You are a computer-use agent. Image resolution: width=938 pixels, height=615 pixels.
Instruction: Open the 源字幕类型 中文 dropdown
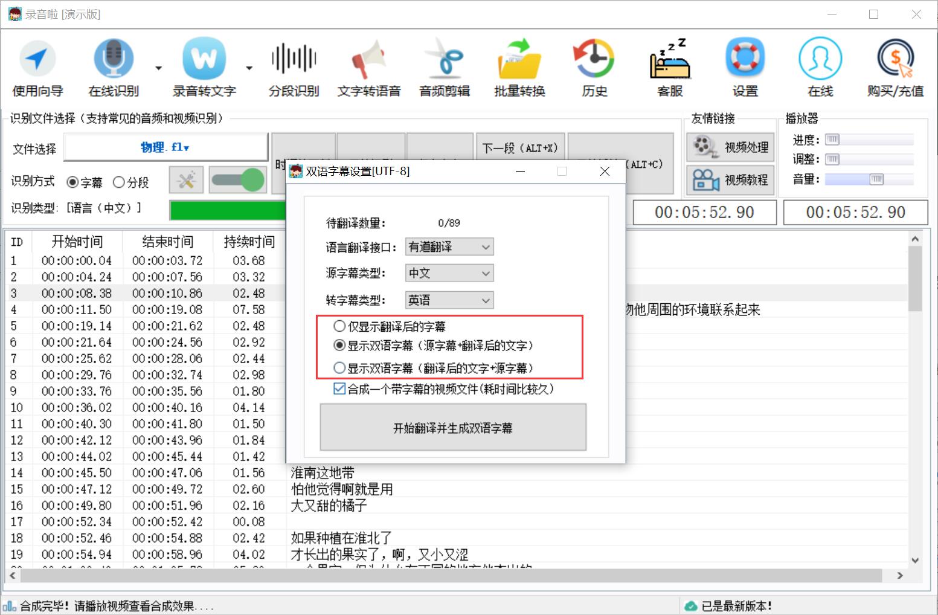[449, 273]
